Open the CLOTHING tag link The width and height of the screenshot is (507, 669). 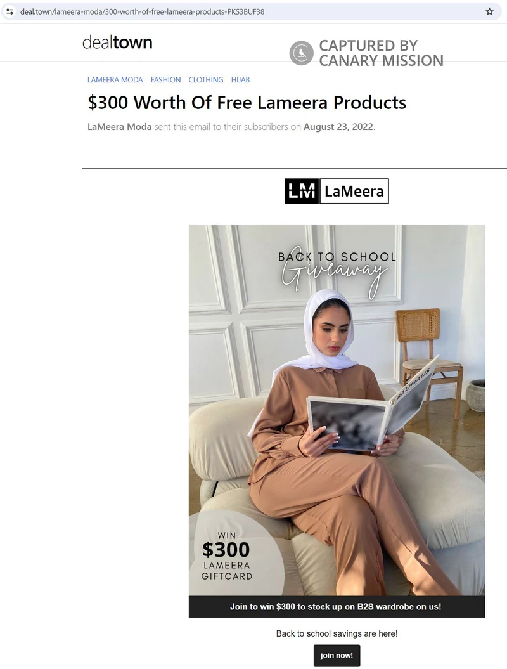click(x=206, y=80)
